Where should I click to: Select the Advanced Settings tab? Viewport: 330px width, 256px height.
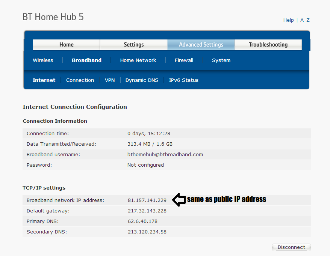pyautogui.click(x=201, y=45)
